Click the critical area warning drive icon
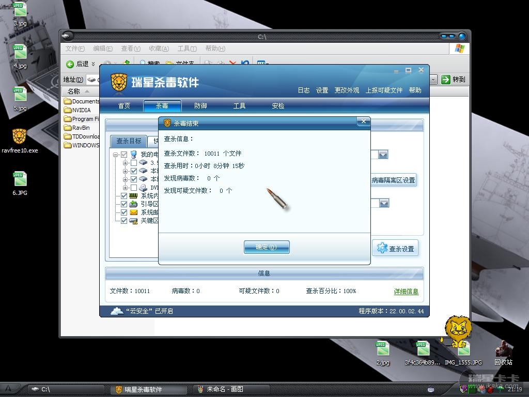Viewport: 529px width, 397px height. [x=134, y=221]
